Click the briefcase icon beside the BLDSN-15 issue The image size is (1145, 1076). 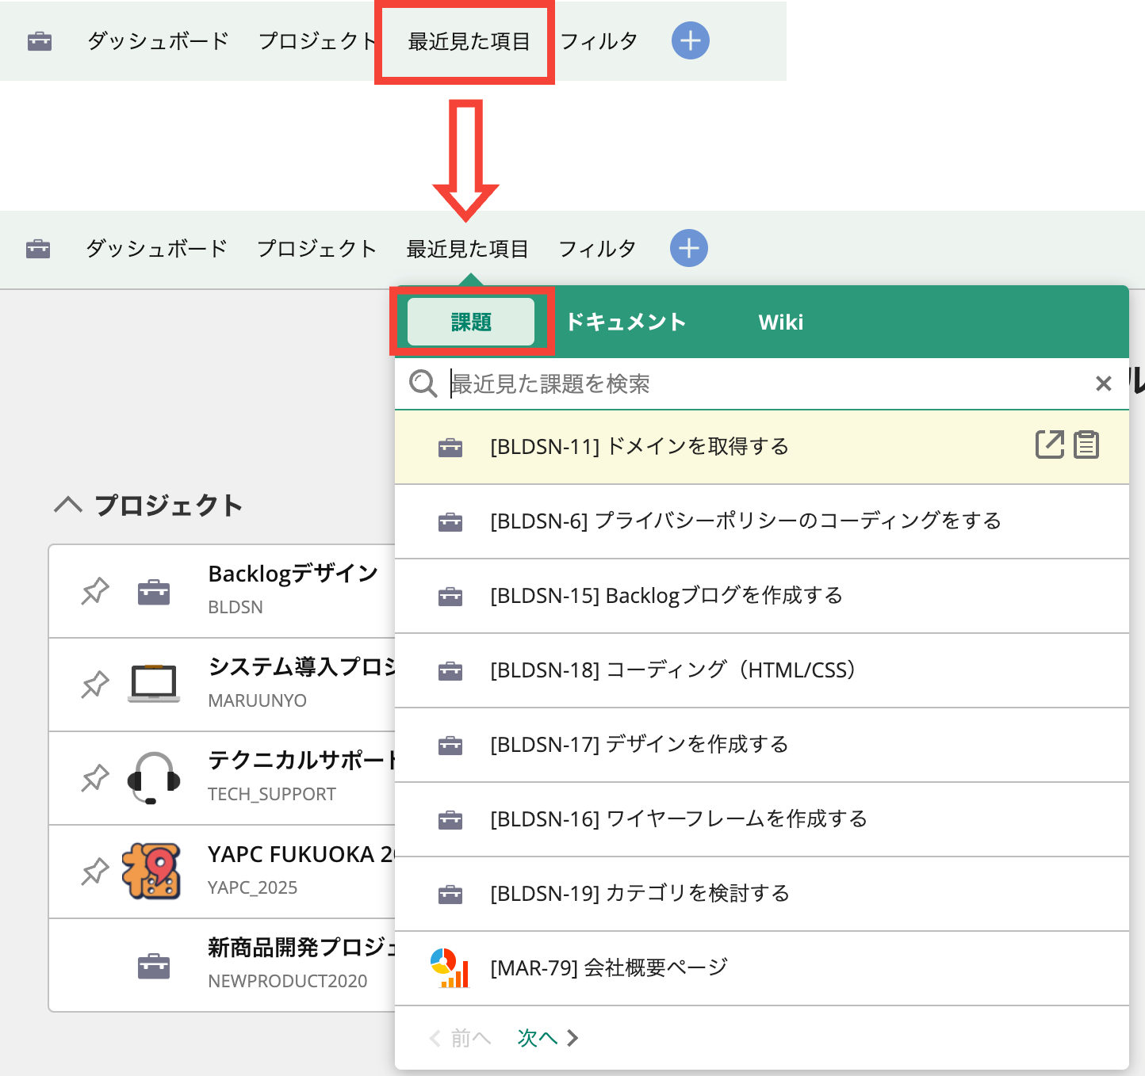(450, 596)
